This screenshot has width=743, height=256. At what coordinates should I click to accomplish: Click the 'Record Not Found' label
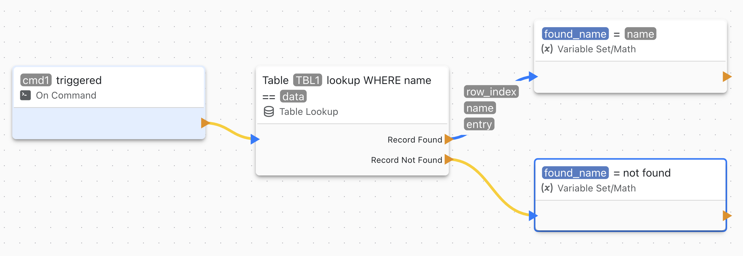point(406,160)
